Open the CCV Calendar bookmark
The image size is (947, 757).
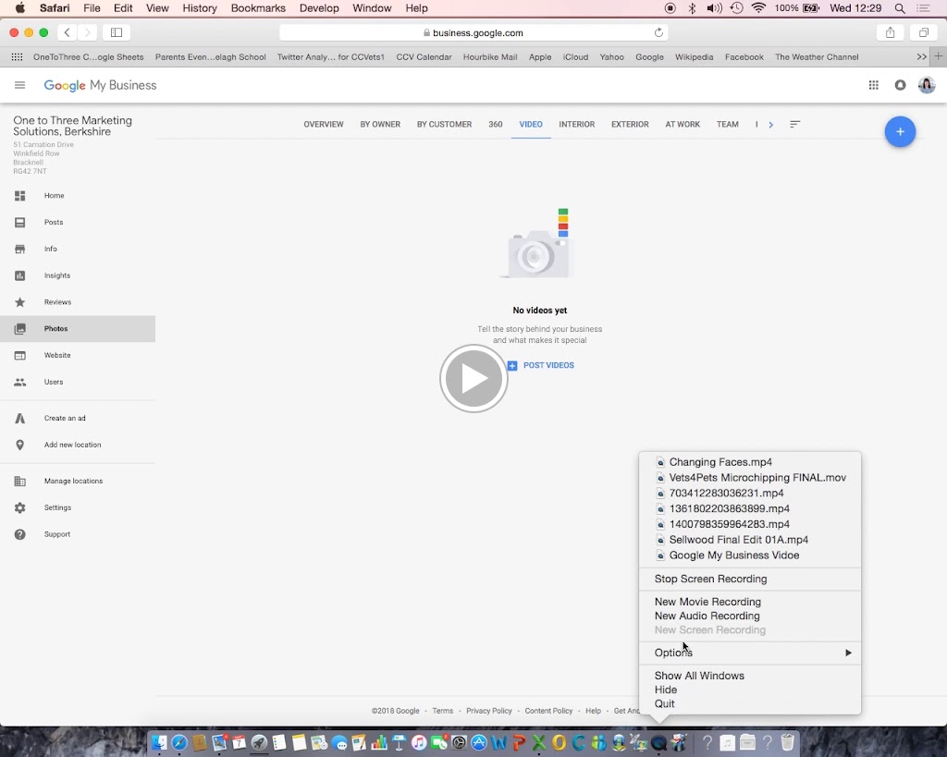pyautogui.click(x=424, y=56)
